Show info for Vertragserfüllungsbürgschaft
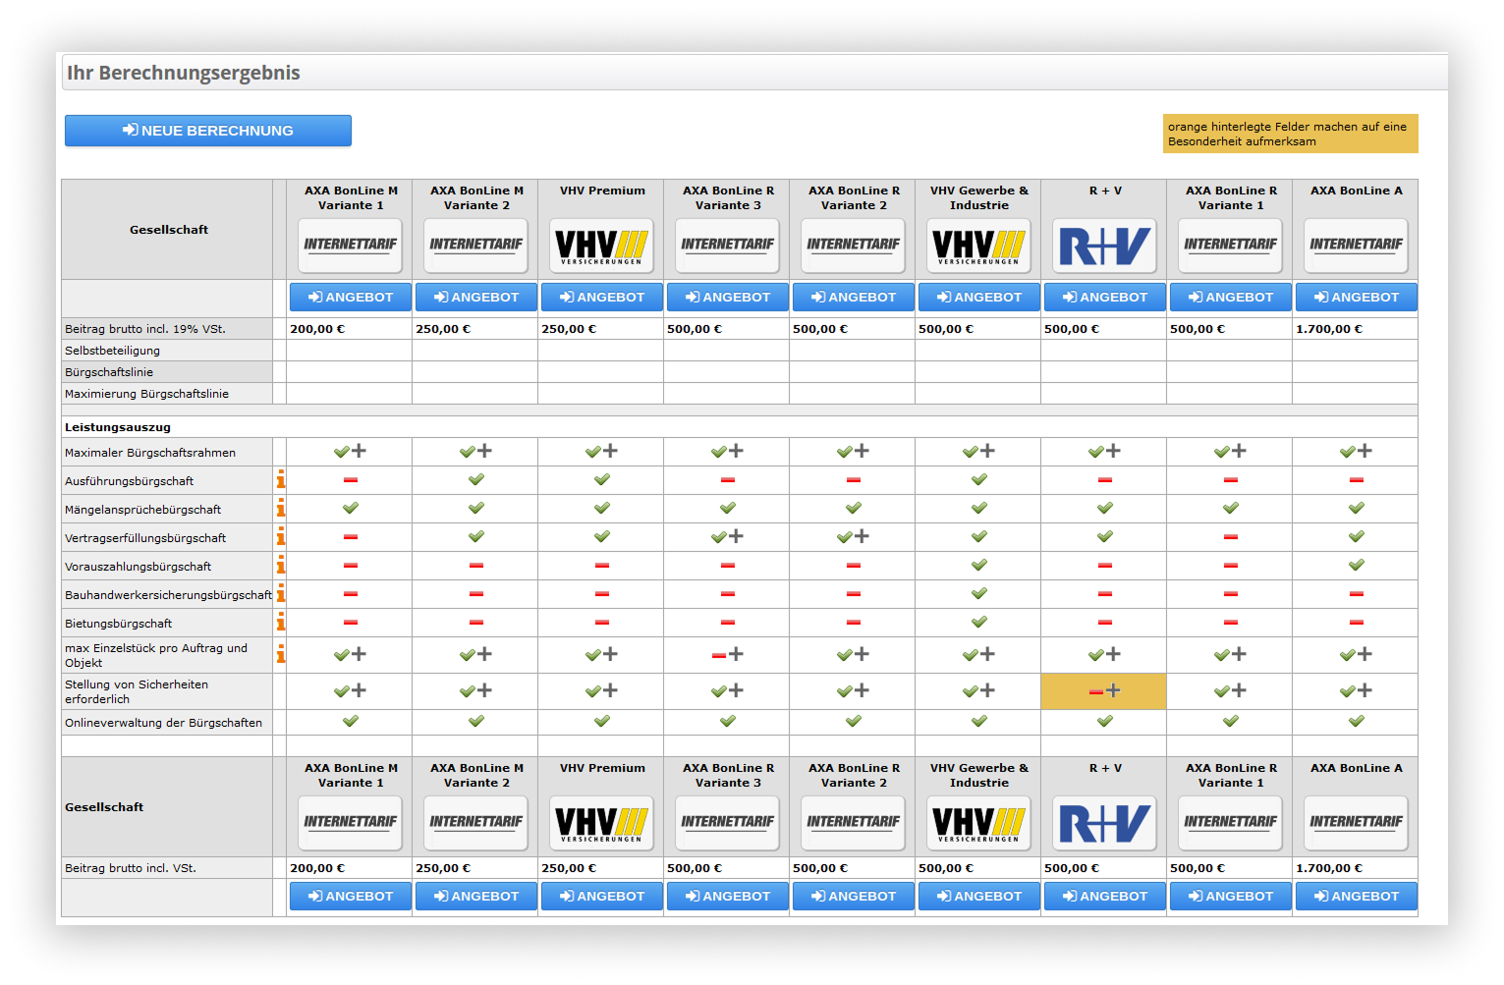Screen dimensions: 1504x985 (281, 536)
